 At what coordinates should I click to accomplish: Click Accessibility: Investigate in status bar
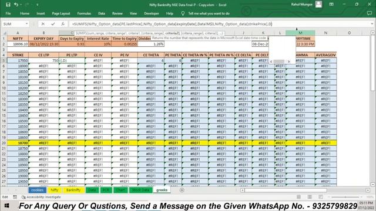click(x=41, y=197)
